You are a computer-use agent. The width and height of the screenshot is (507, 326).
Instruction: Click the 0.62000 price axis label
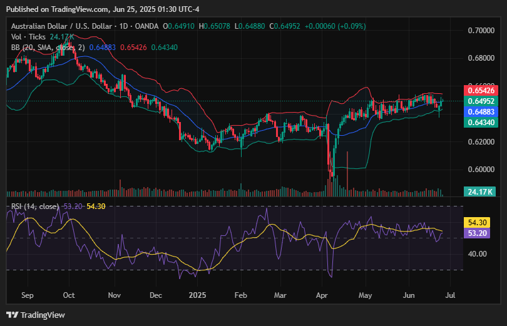[x=481, y=142]
